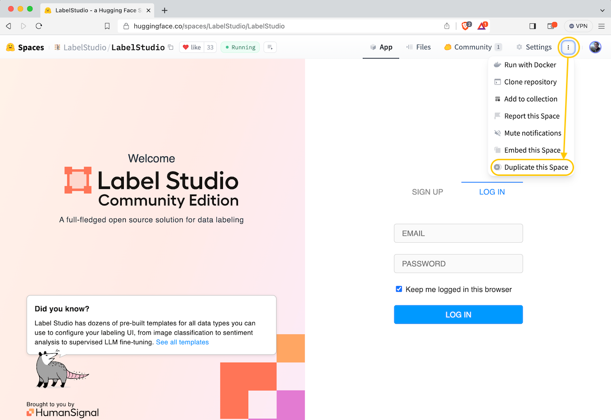Open the See all templates link

coord(182,342)
